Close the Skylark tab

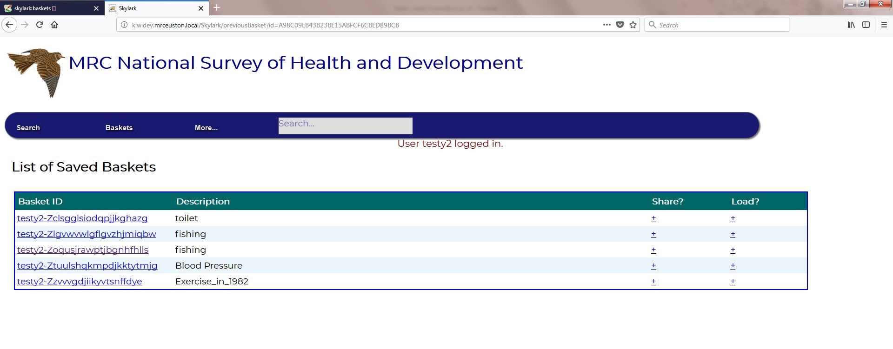pos(201,8)
